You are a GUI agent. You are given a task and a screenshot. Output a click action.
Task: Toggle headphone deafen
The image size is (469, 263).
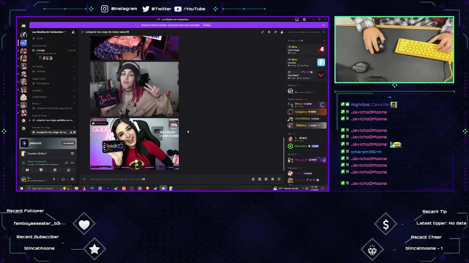tap(63, 179)
